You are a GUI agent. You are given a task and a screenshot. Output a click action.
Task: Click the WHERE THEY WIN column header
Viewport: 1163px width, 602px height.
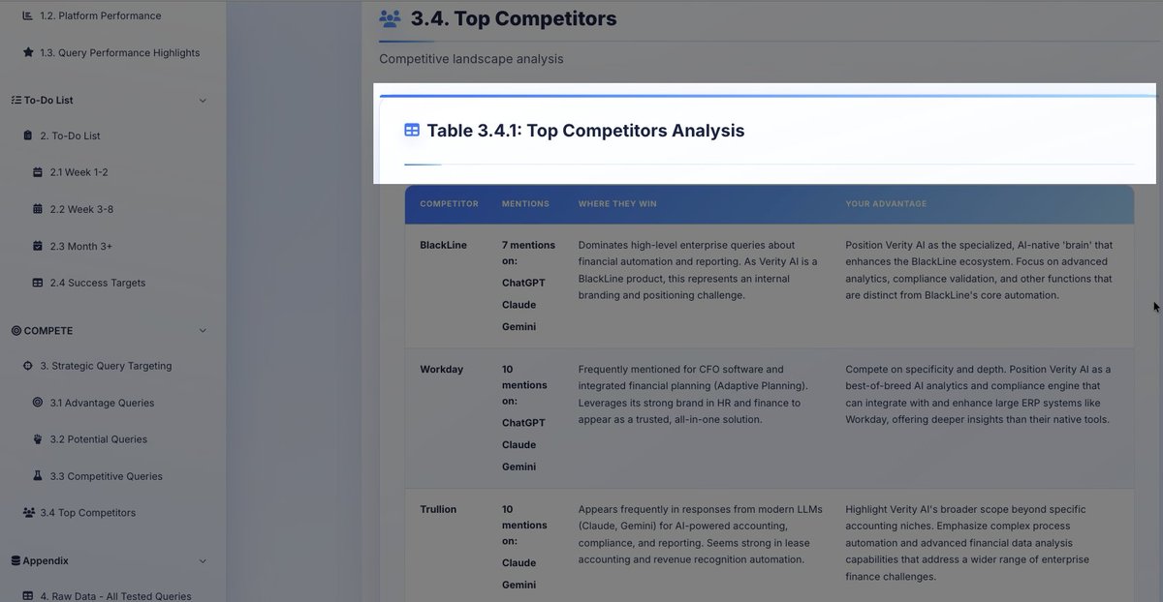[x=617, y=204]
